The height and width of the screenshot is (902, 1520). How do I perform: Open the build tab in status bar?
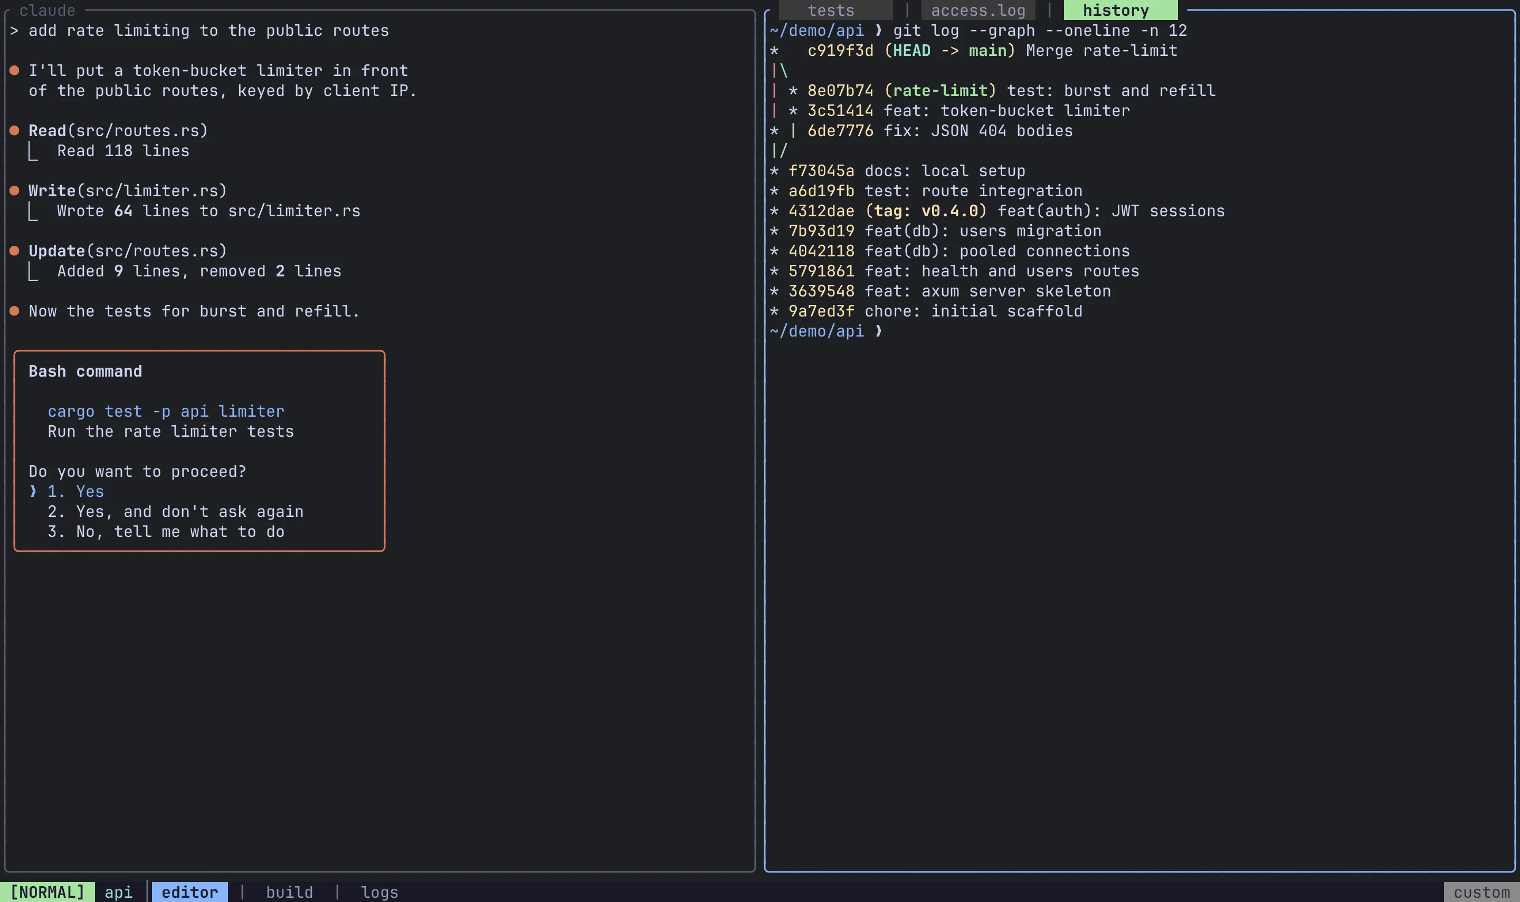tap(289, 891)
